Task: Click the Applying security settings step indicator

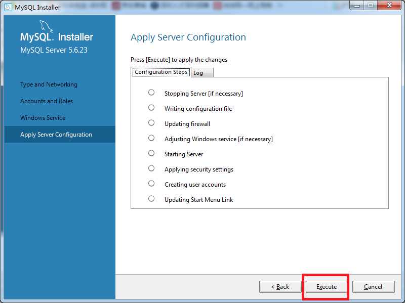Action: coord(151,168)
